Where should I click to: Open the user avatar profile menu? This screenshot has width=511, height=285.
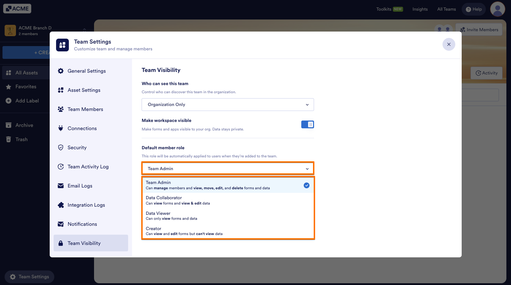click(x=498, y=9)
